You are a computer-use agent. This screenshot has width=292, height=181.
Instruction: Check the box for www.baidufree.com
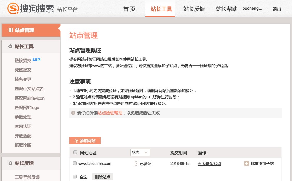coord(75,163)
